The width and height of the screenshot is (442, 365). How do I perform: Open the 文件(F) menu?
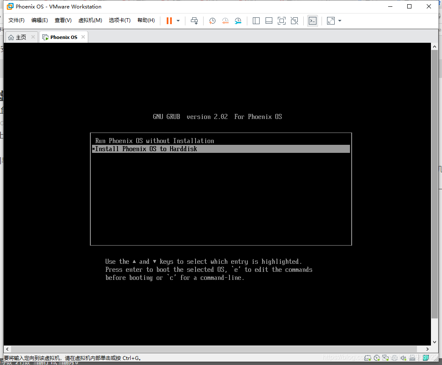[17, 20]
